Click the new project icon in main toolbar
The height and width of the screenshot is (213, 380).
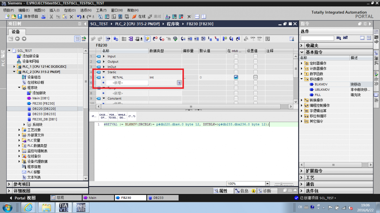click(8, 17)
